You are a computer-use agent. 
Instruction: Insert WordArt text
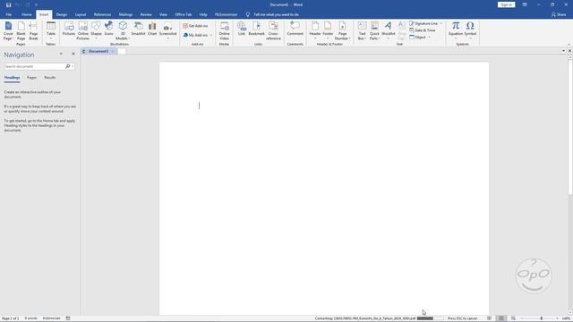point(388,30)
